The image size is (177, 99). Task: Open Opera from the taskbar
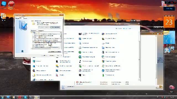click(x=20, y=97)
